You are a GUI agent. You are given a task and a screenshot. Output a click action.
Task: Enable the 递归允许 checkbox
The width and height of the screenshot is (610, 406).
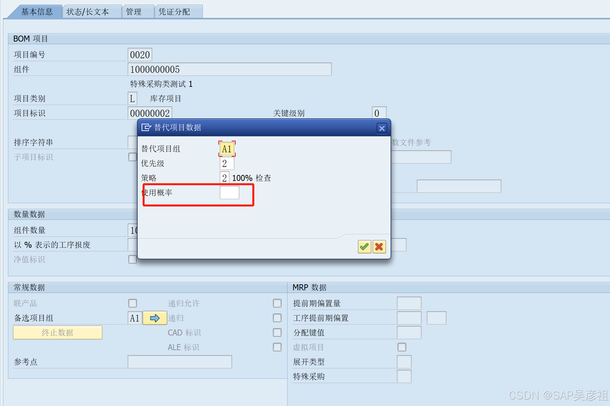click(x=277, y=303)
